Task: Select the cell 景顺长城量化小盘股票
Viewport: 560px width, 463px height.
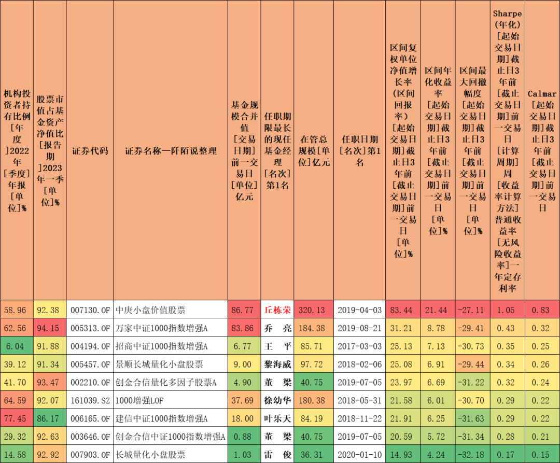Action: (171, 364)
